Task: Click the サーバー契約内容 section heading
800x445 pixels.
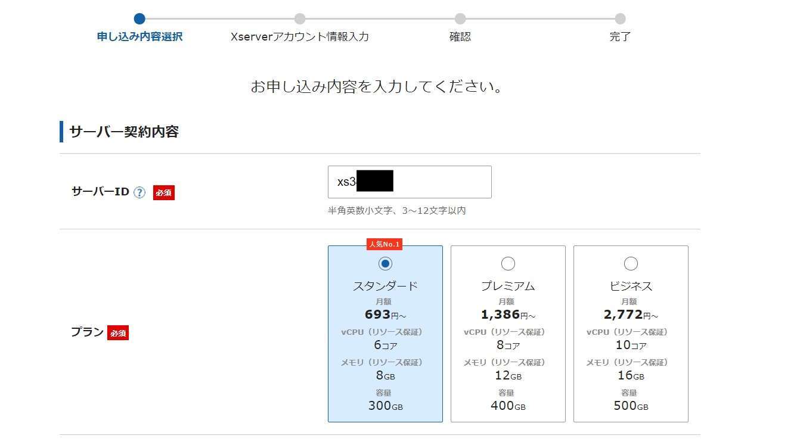Action: [124, 132]
